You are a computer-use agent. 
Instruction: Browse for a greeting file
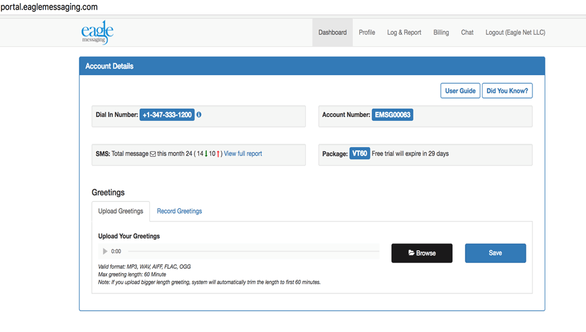click(422, 253)
